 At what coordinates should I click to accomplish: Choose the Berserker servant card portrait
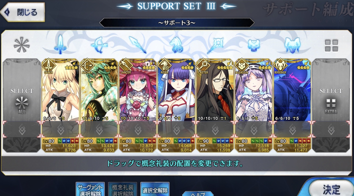(292, 90)
